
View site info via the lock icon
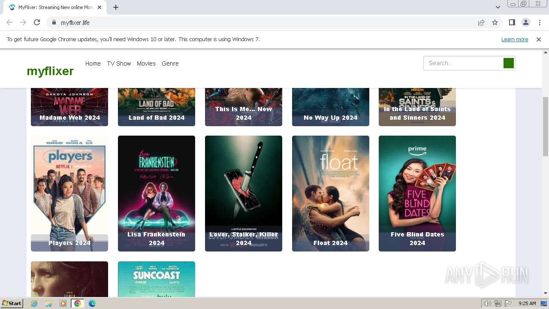click(x=54, y=23)
